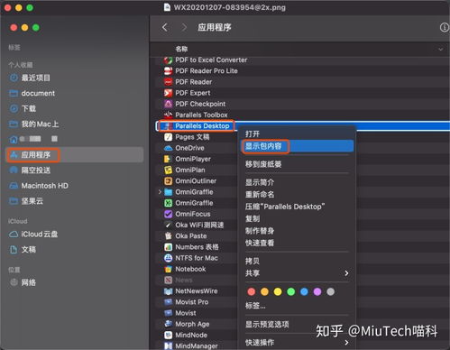Click the OmniFocus checkmark icon
This screenshot has width=450, height=350.
(168, 214)
